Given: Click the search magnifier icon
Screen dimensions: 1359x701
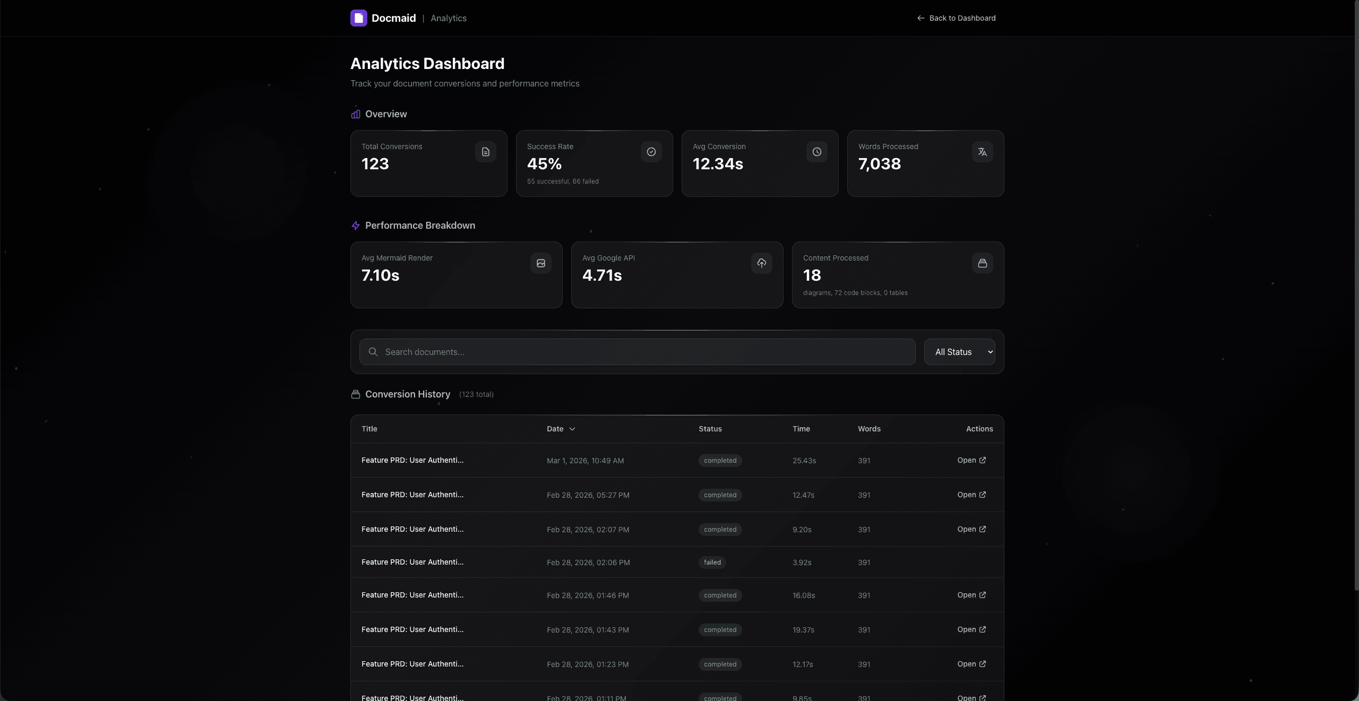Looking at the screenshot, I should (374, 352).
